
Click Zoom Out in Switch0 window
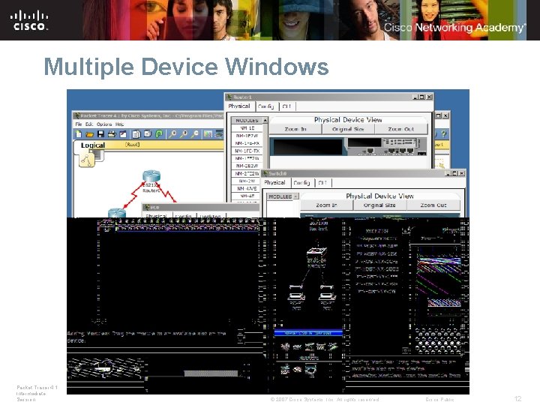433,205
